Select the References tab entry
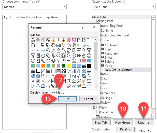Image resolution: width=157 pixels, height=133 pixels. [108, 93]
